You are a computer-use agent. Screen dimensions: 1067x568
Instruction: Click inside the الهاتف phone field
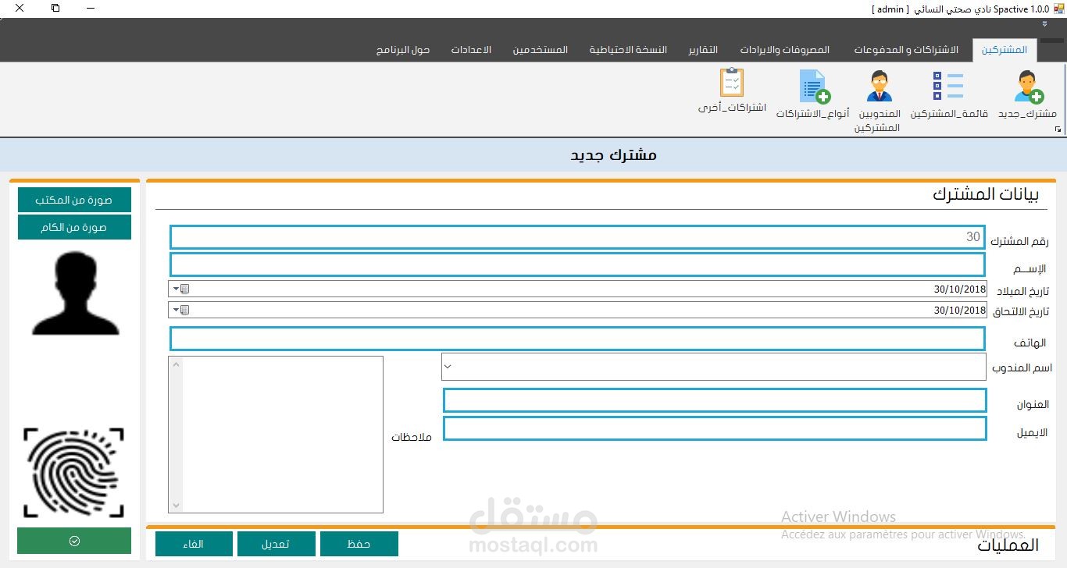pyautogui.click(x=576, y=338)
